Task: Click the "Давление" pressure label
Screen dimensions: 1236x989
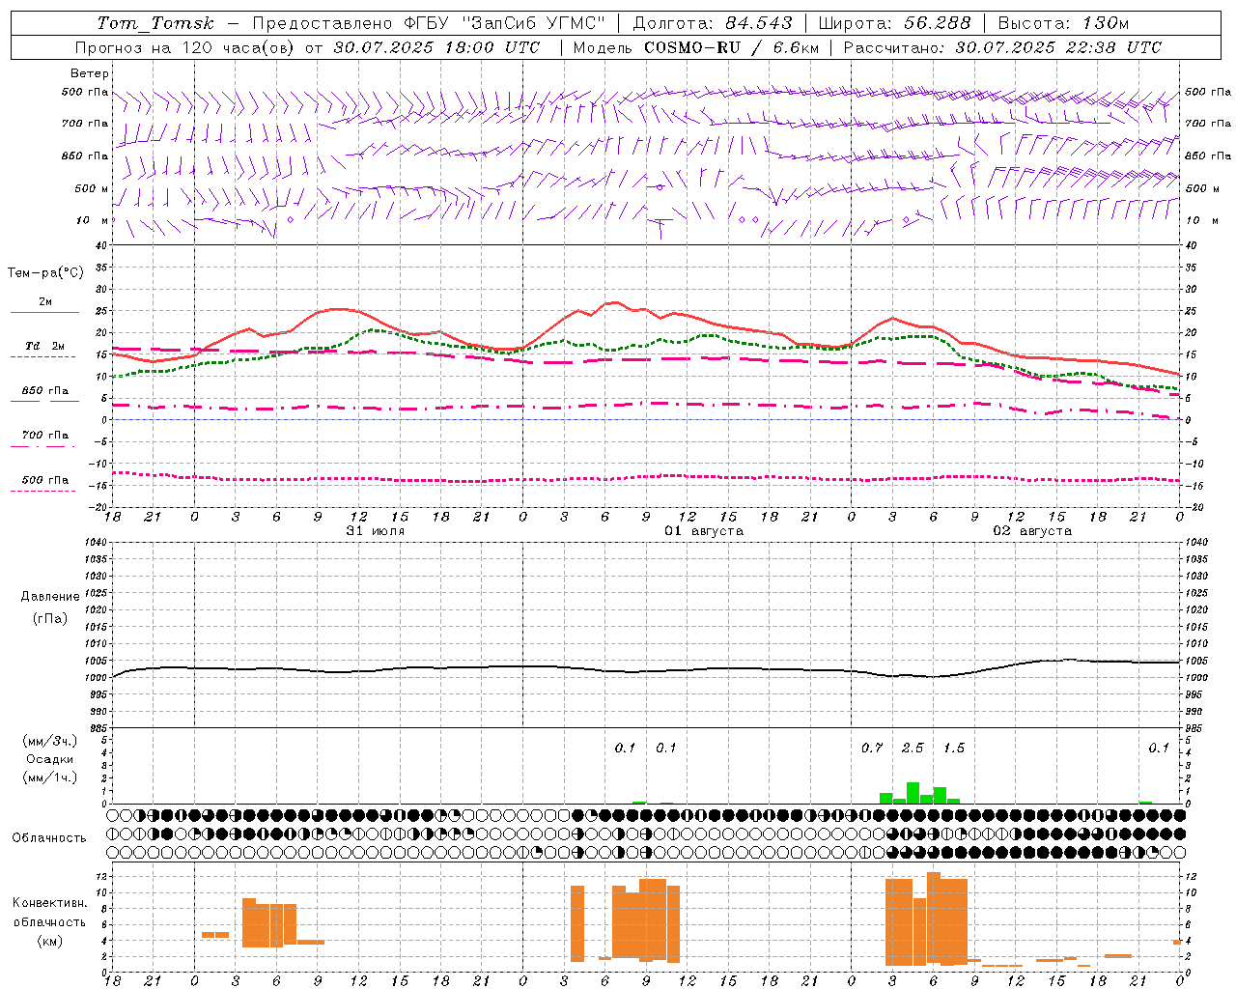Action: (x=50, y=597)
